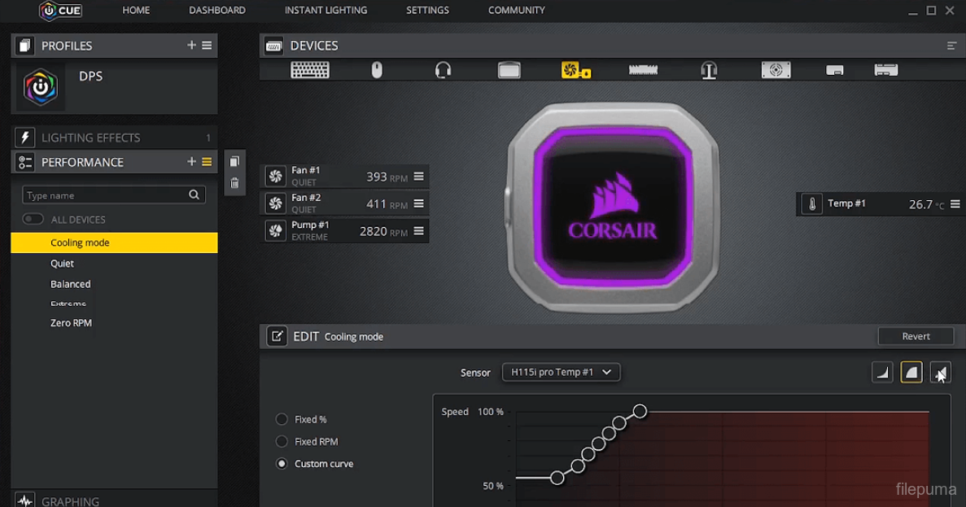Open the Pump #1 options menu
This screenshot has width=966, height=507.
pyautogui.click(x=418, y=231)
